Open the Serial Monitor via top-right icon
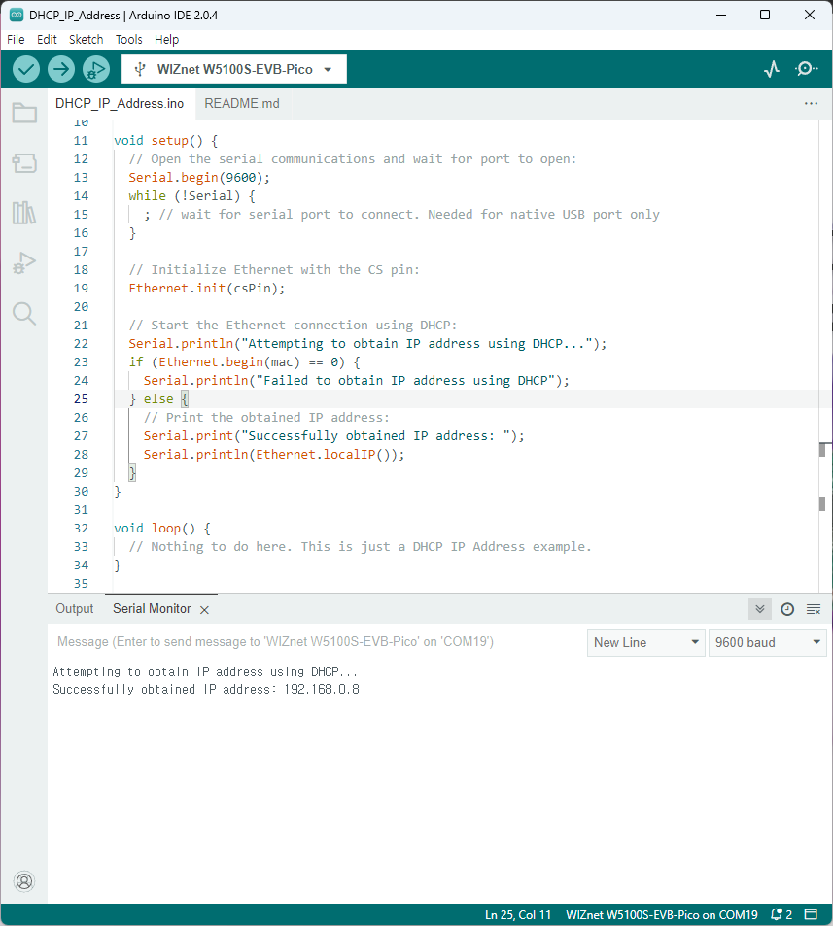This screenshot has height=926, width=833. click(x=806, y=68)
